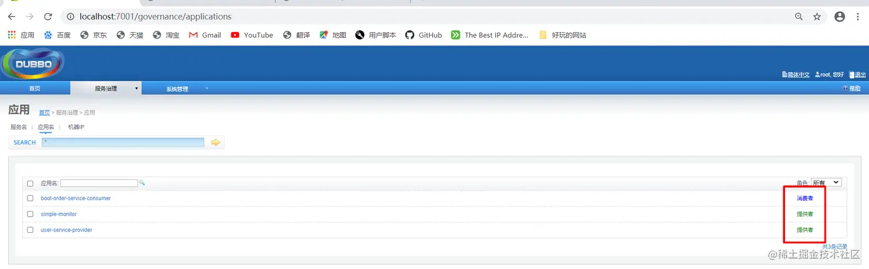The image size is (869, 269).
Task: Open the zoom magnifier icon in address bar
Action: [x=799, y=17]
